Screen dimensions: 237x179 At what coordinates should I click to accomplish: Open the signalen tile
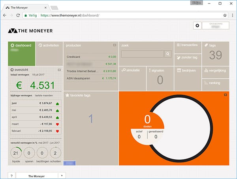pos(160,79)
